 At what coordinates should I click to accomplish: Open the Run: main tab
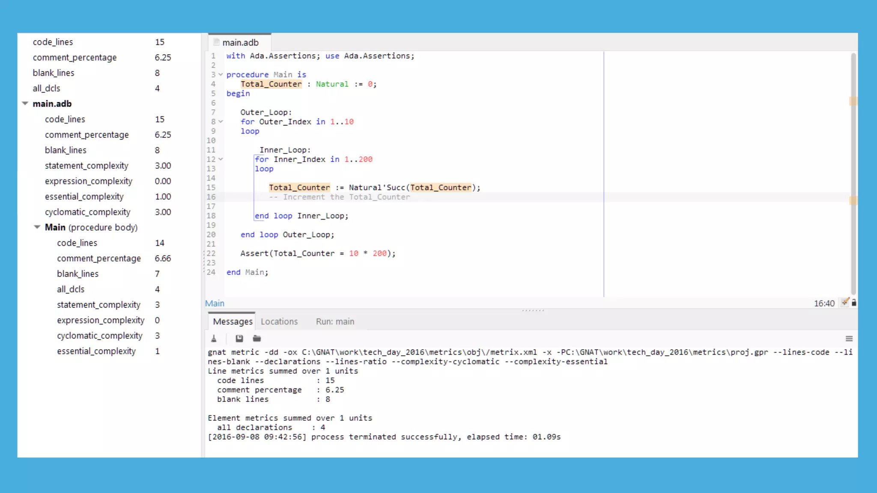[x=335, y=321]
